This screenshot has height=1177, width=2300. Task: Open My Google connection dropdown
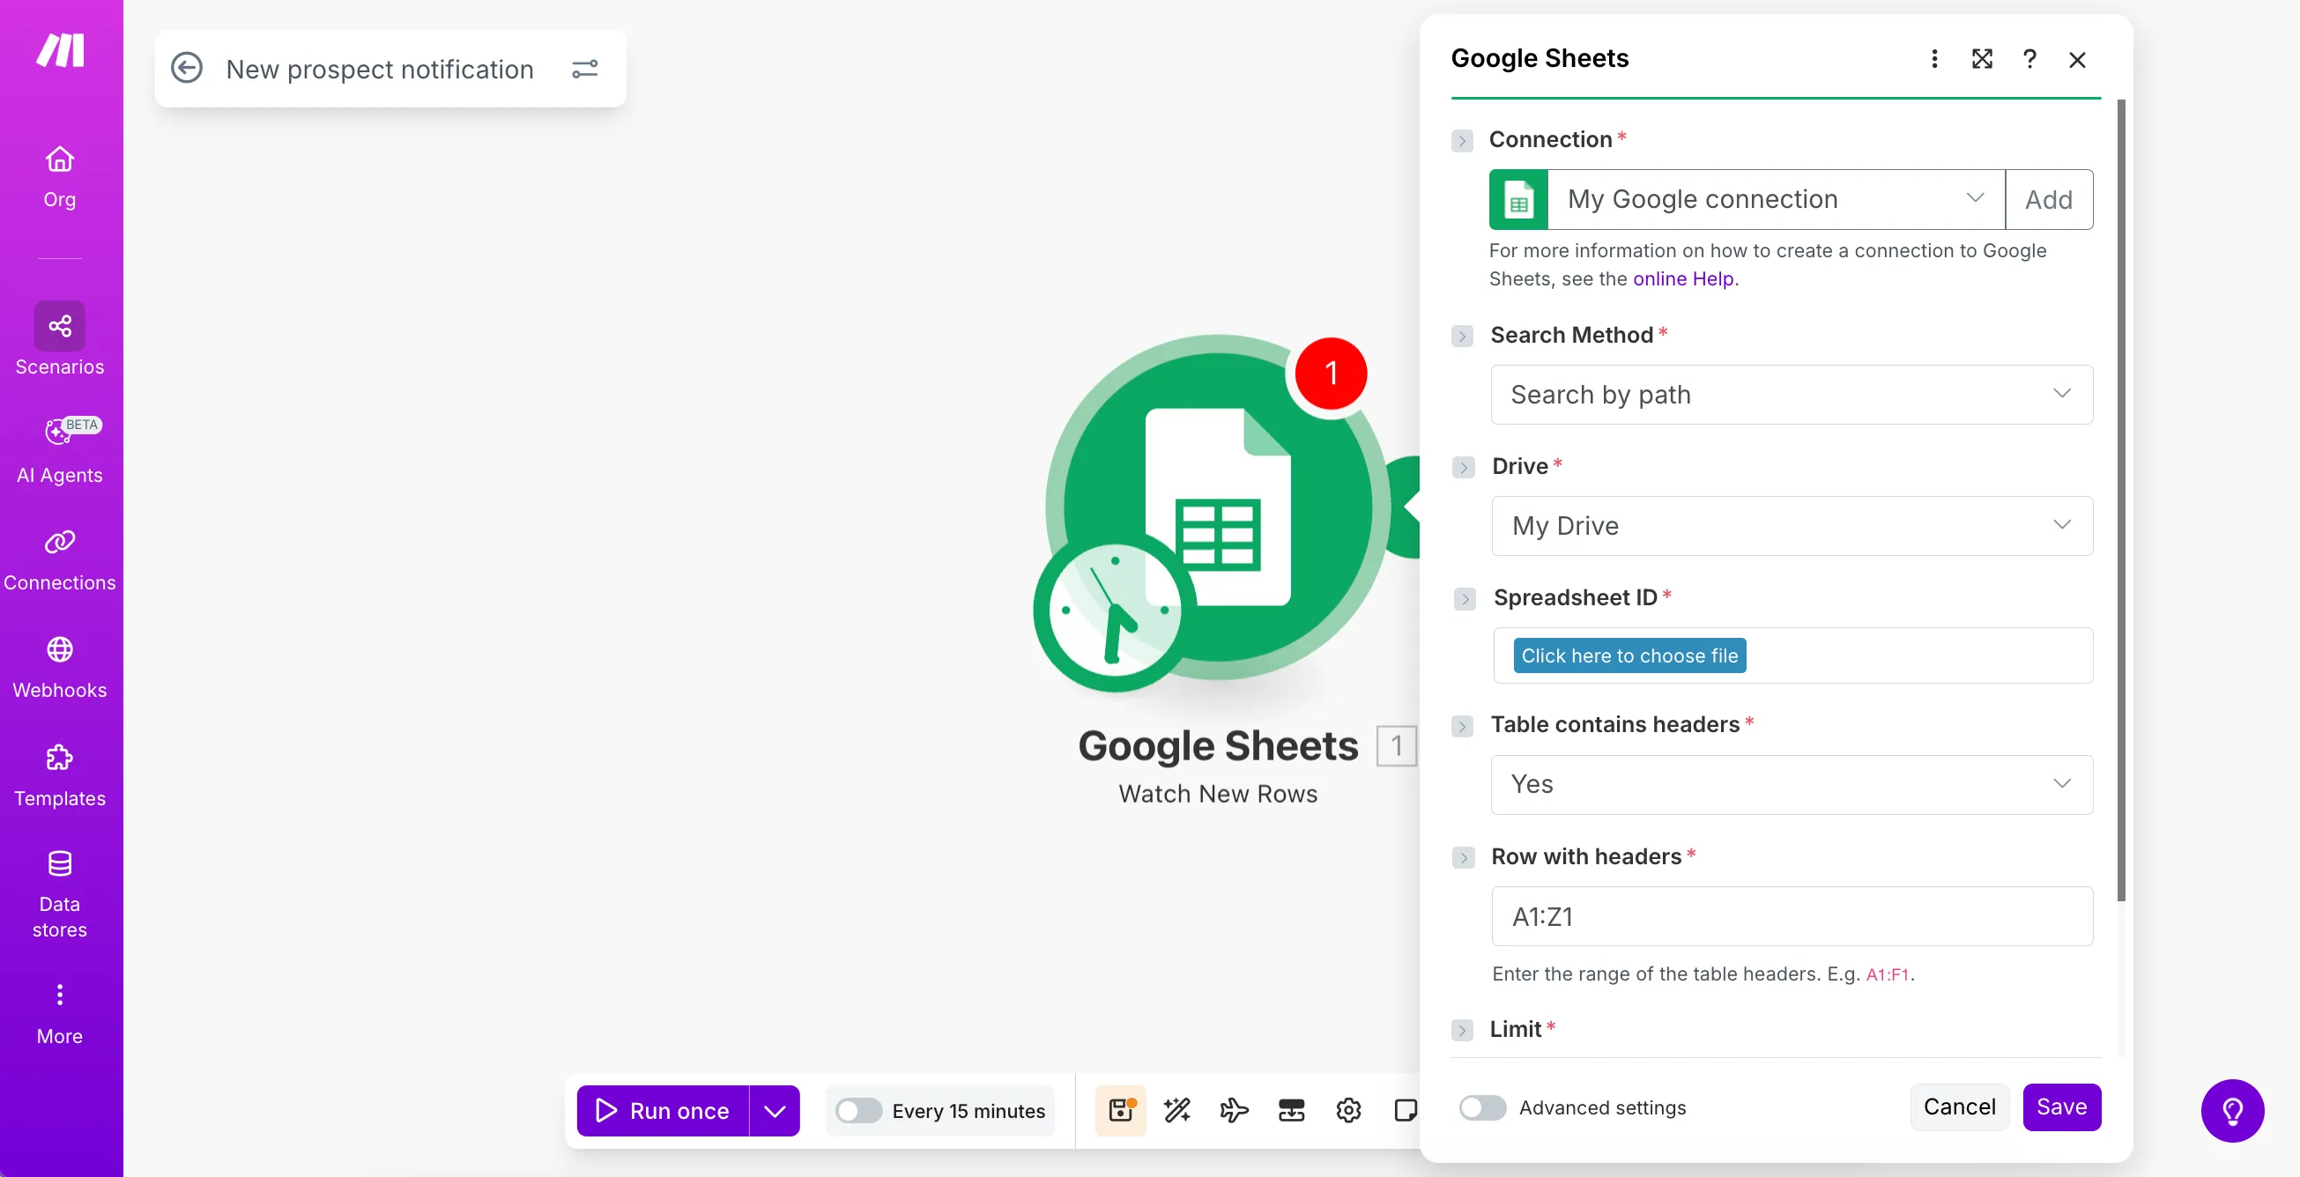click(x=1776, y=199)
